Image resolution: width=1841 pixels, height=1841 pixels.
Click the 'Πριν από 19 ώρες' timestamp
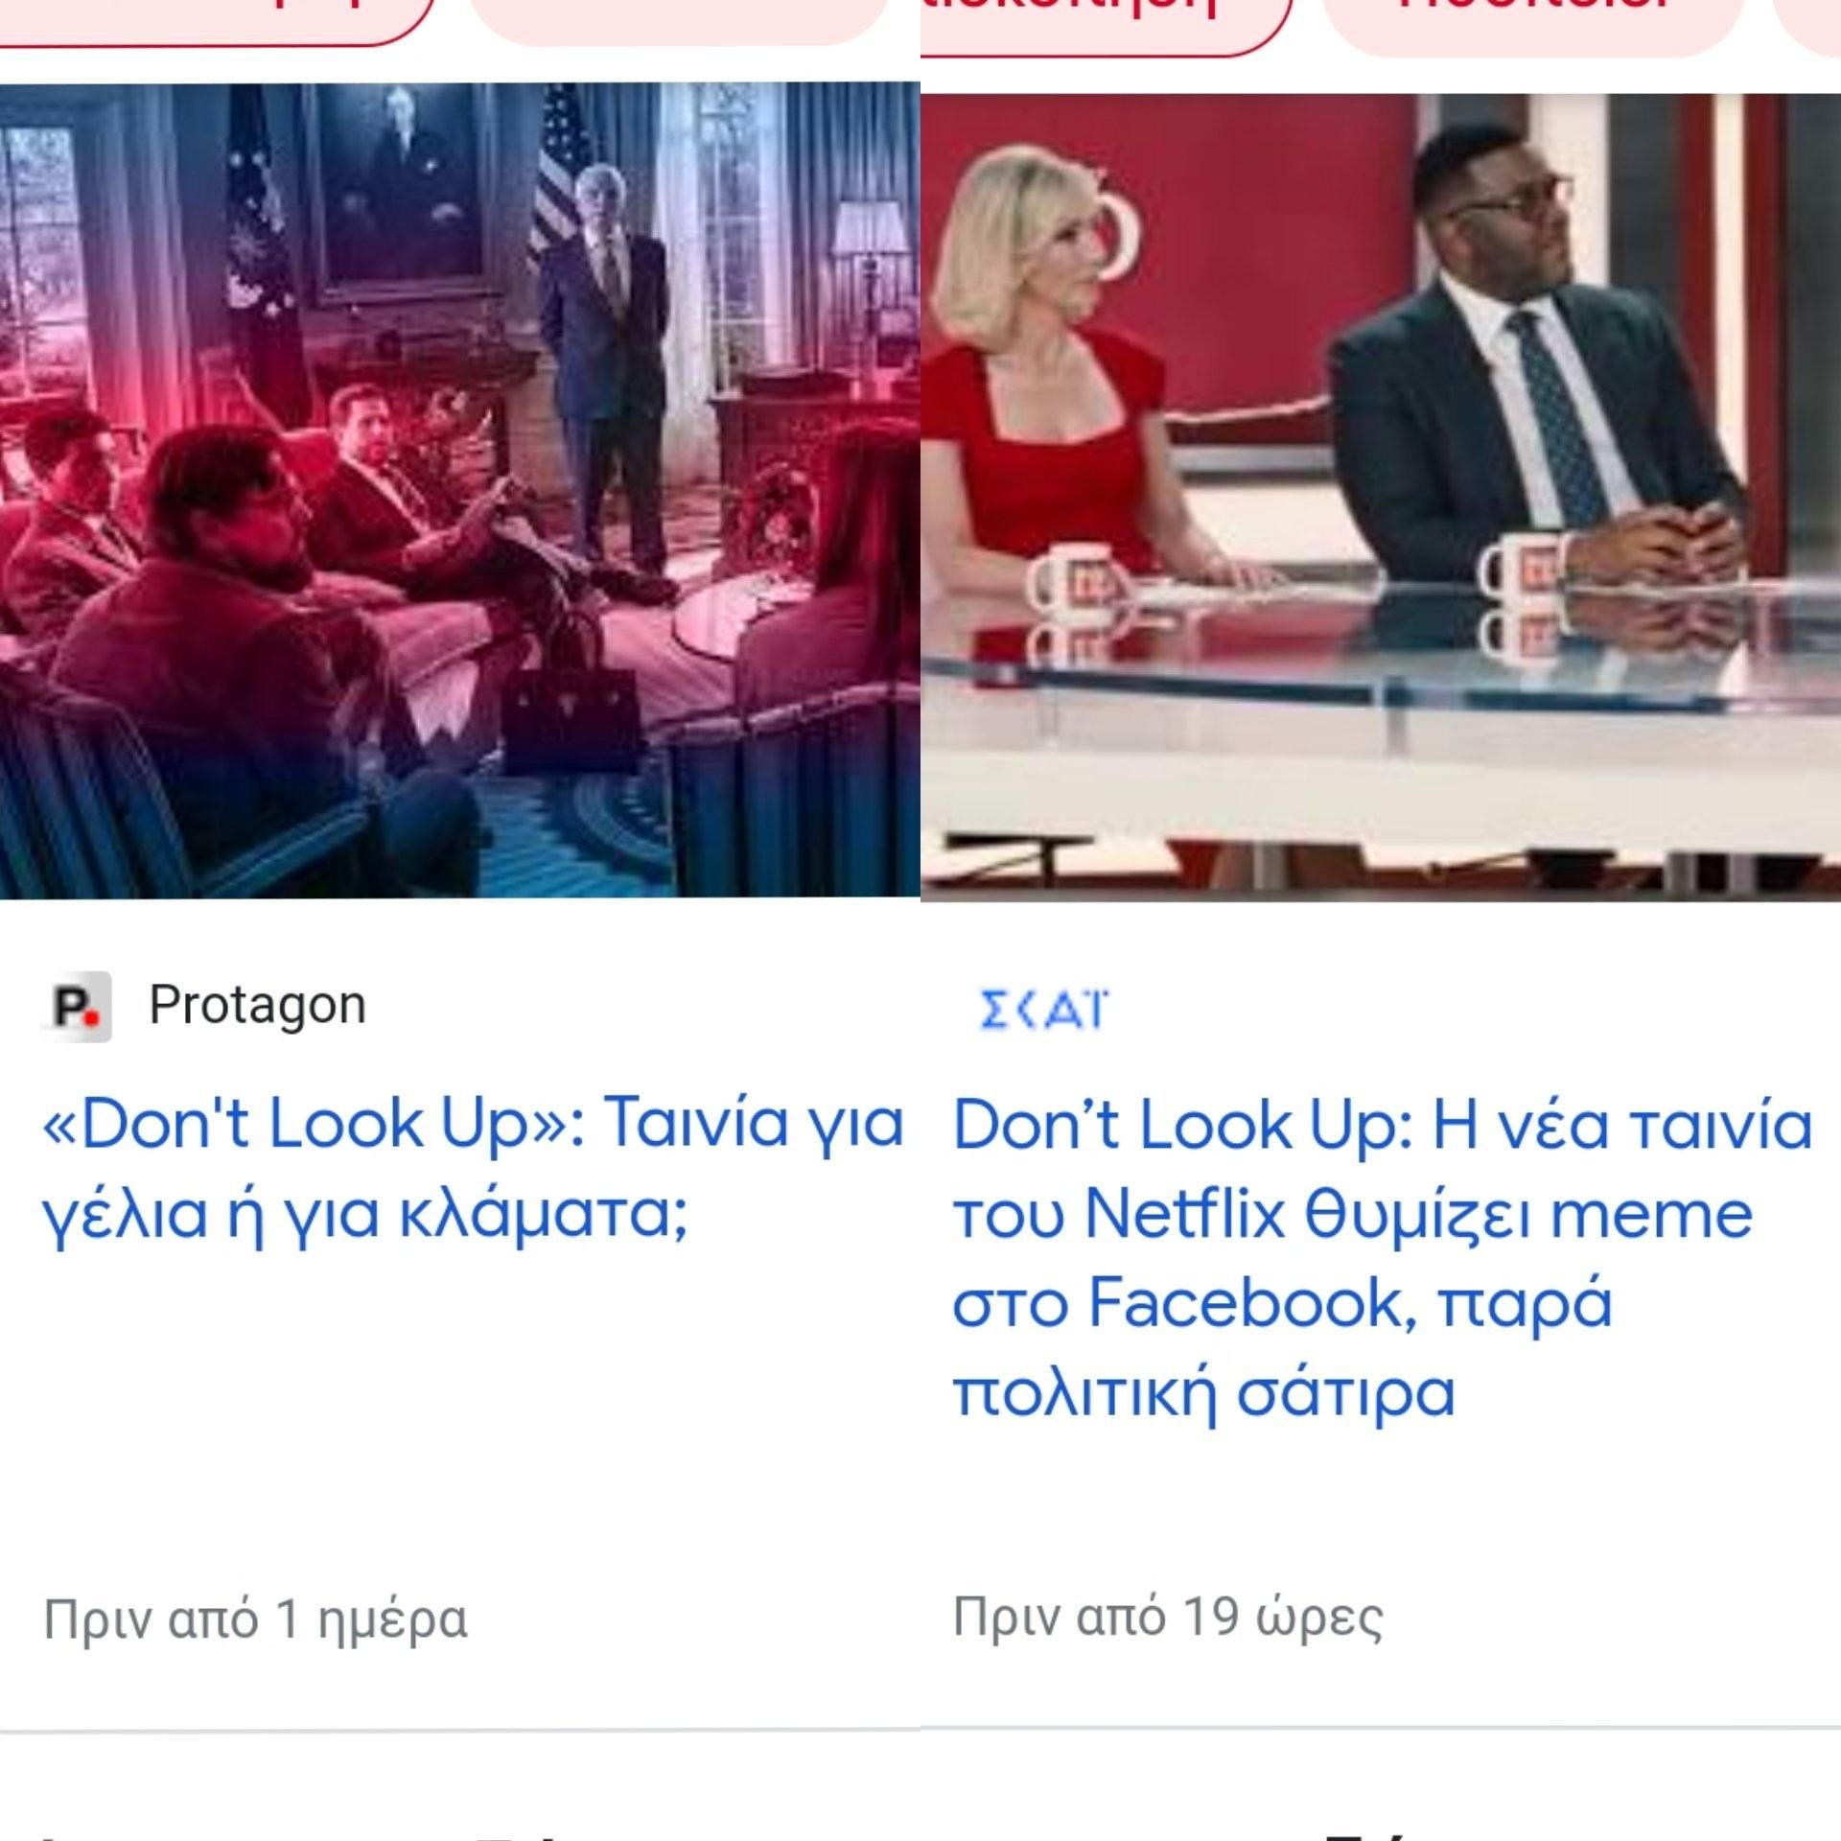(x=1167, y=1617)
